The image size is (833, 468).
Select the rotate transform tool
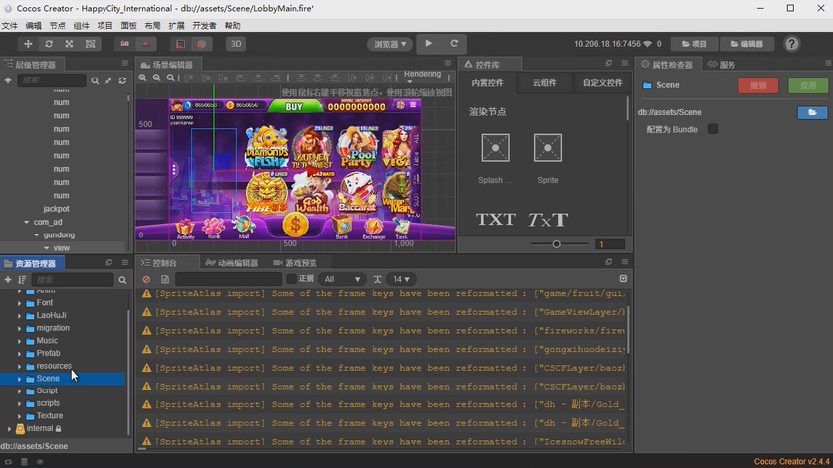click(x=49, y=44)
